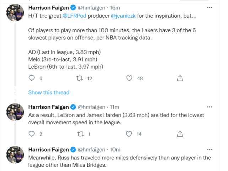Reply to the slowest players tweet
This screenshot has height=171, width=228.
pyautogui.click(x=32, y=78)
